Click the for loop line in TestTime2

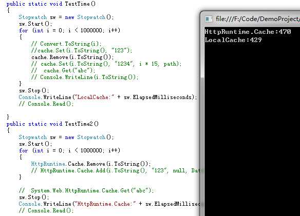point(70,150)
